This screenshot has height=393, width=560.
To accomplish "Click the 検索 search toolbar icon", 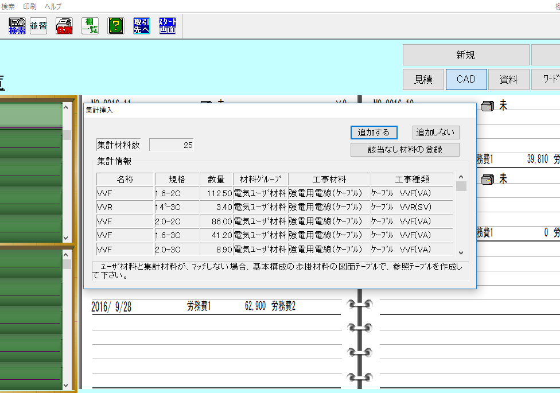I will pyautogui.click(x=17, y=26).
